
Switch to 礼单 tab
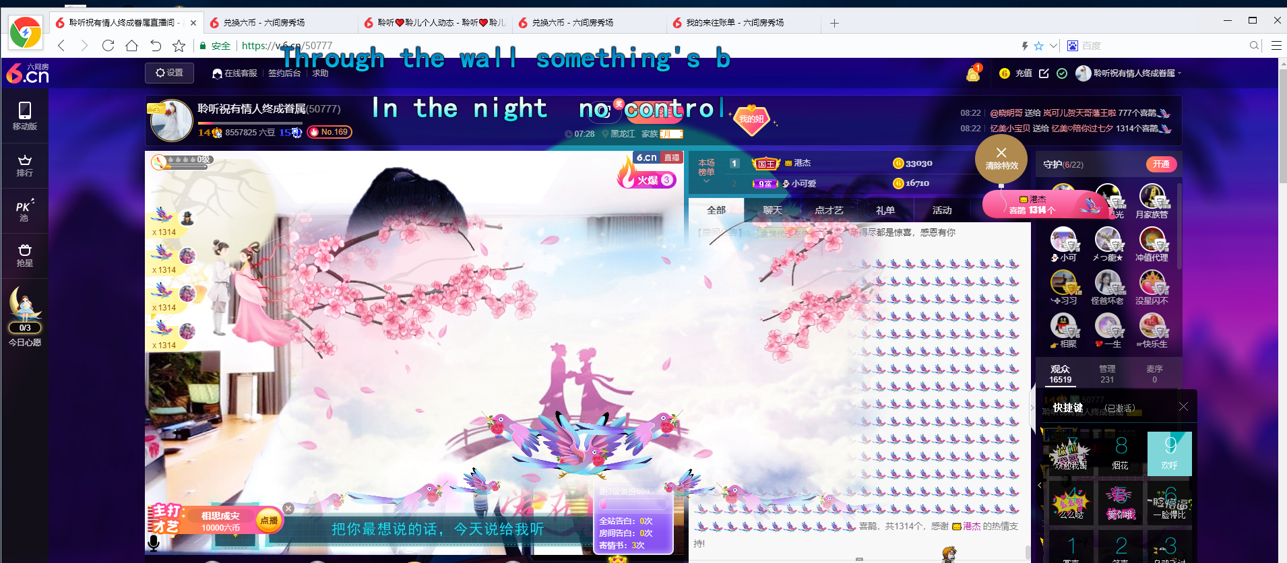point(885,210)
